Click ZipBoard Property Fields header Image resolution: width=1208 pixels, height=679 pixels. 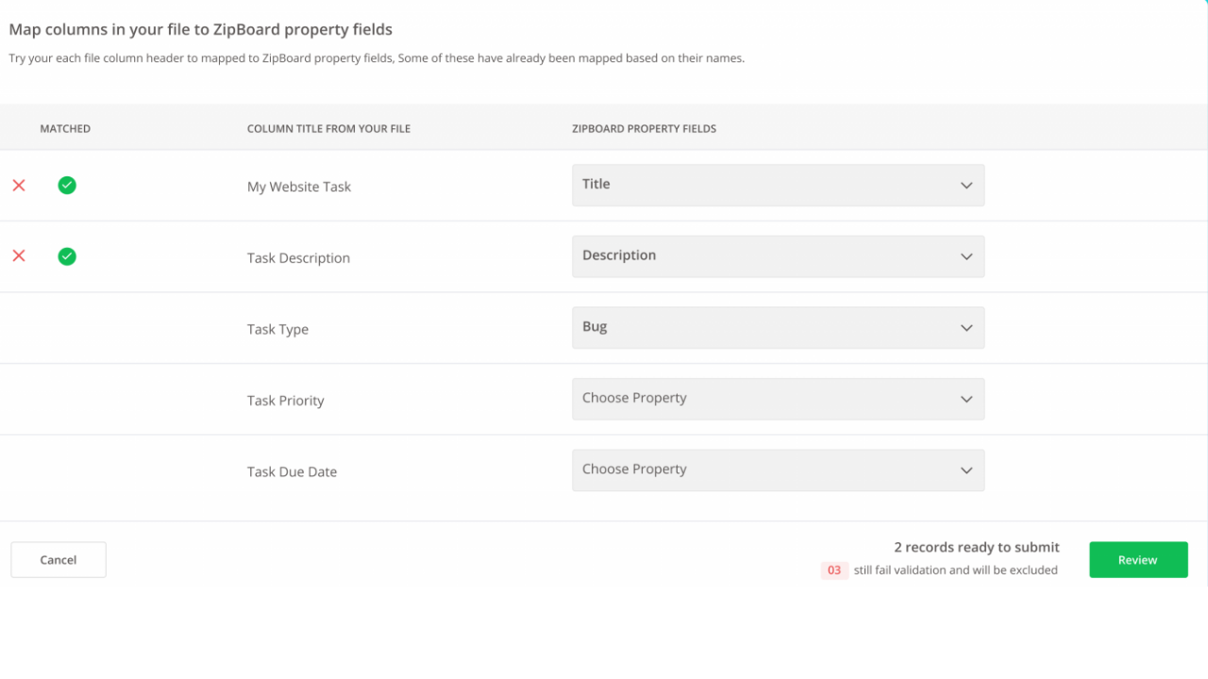click(644, 128)
